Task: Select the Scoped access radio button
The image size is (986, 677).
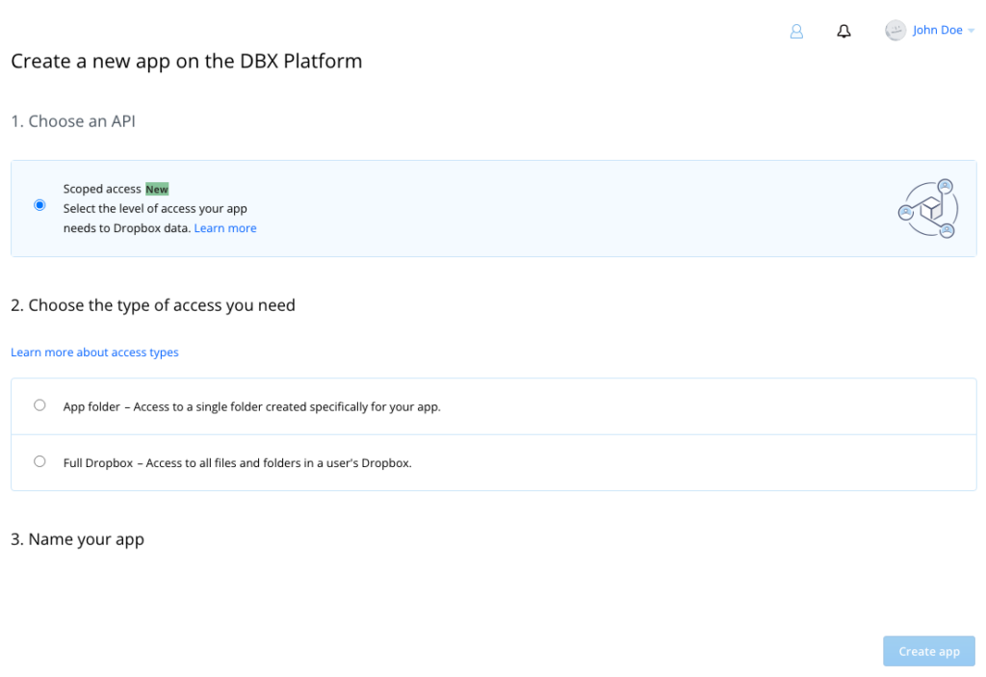Action: click(x=39, y=204)
